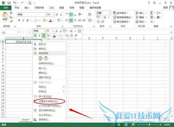Open the 页面布局 ribbon tab

pyautogui.click(x=39, y=8)
